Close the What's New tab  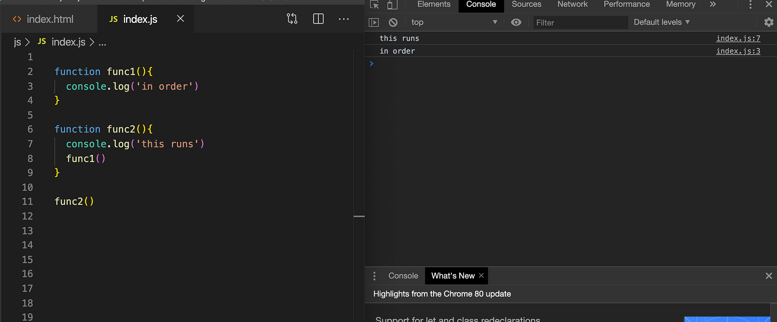481,276
